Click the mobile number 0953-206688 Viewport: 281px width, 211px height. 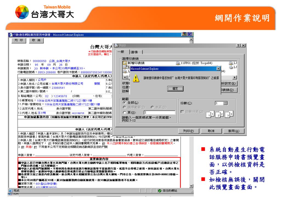tap(47, 72)
